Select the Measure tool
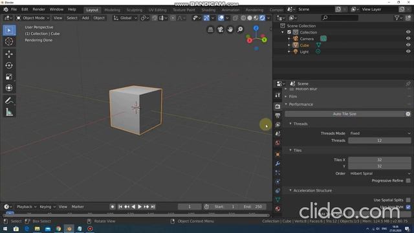The height and width of the screenshot is (233, 414). (x=9, y=112)
